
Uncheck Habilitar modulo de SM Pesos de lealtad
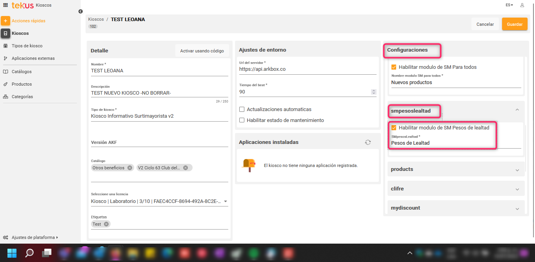[394, 128]
